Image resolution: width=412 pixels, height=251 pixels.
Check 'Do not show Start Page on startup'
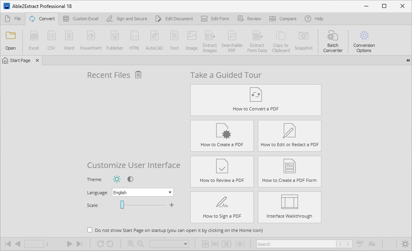[x=90, y=230]
